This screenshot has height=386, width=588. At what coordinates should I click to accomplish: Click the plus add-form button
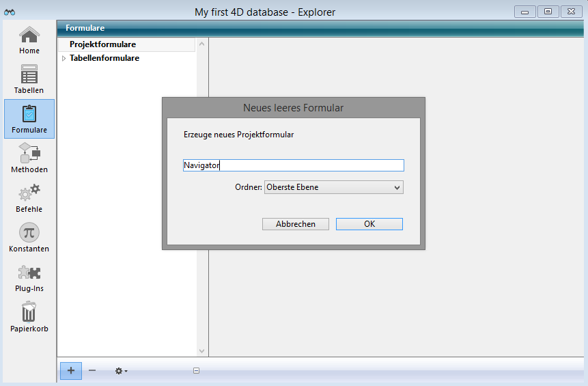(71, 370)
